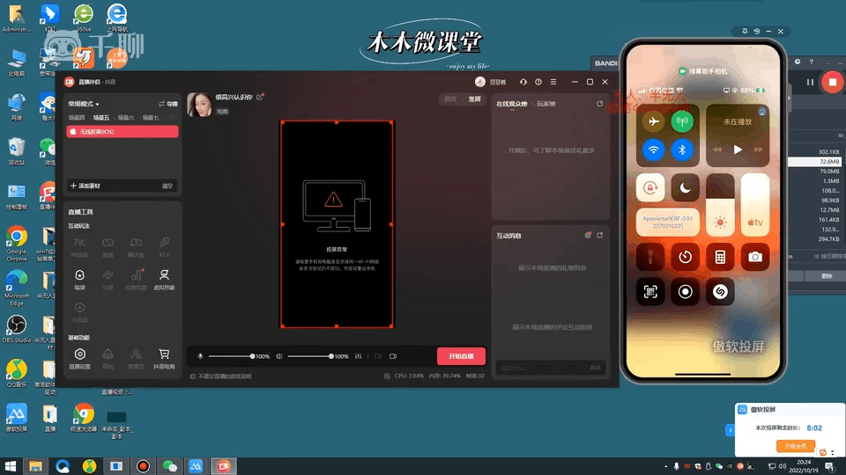Open 互动消息 message settings gear
The image size is (846, 475).
(x=588, y=236)
